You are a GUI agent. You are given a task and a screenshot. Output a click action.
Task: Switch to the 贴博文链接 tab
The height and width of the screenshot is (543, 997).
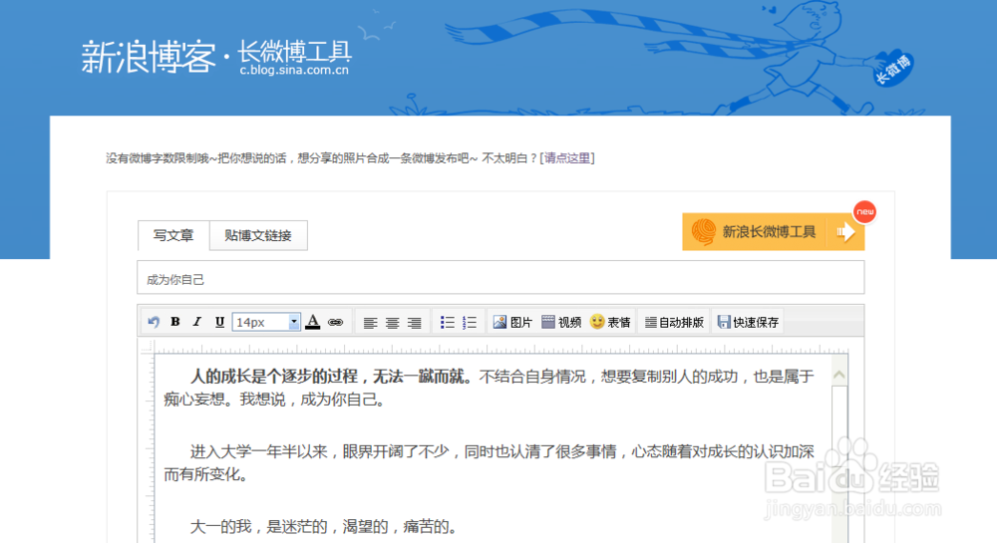pyautogui.click(x=258, y=235)
